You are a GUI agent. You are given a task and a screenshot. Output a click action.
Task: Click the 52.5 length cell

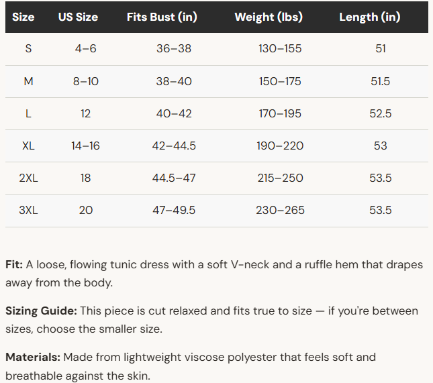tap(381, 113)
